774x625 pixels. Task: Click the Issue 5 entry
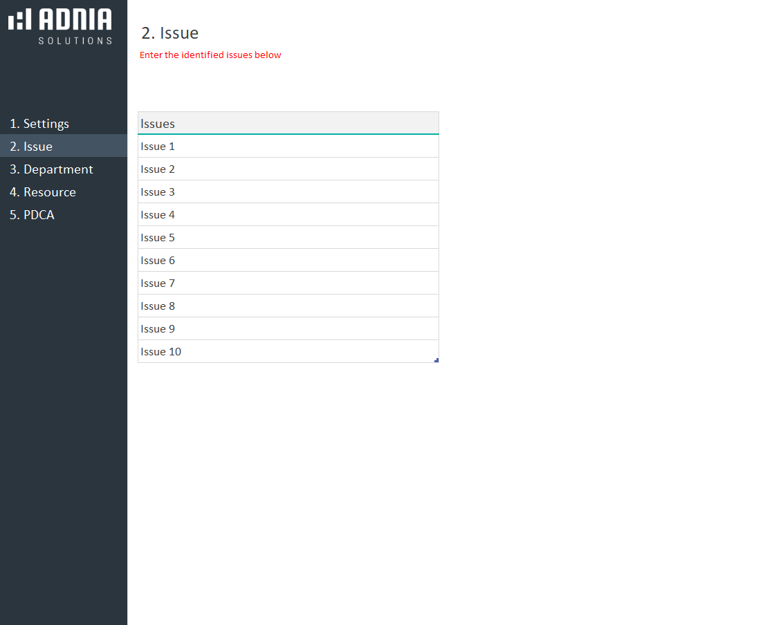tap(288, 238)
